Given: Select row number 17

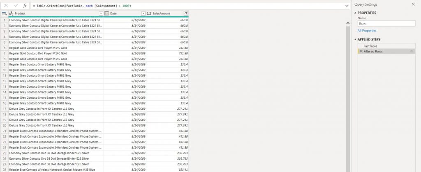Looking at the screenshot, I should click(5, 109).
